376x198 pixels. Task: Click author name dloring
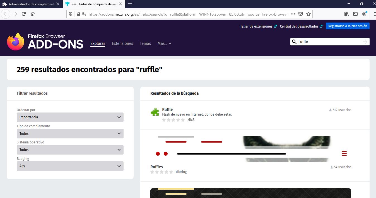point(181,172)
